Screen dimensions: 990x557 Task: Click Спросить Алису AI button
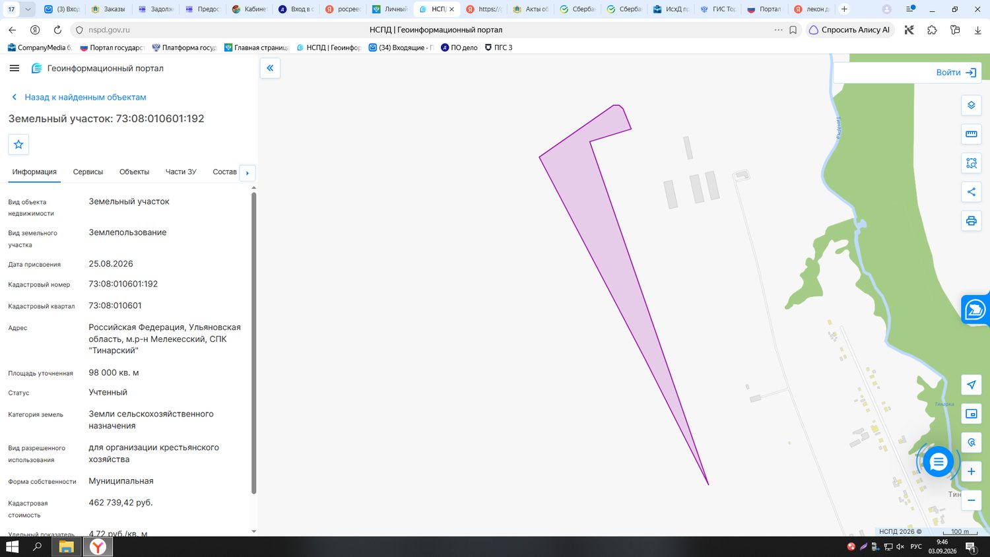click(849, 30)
